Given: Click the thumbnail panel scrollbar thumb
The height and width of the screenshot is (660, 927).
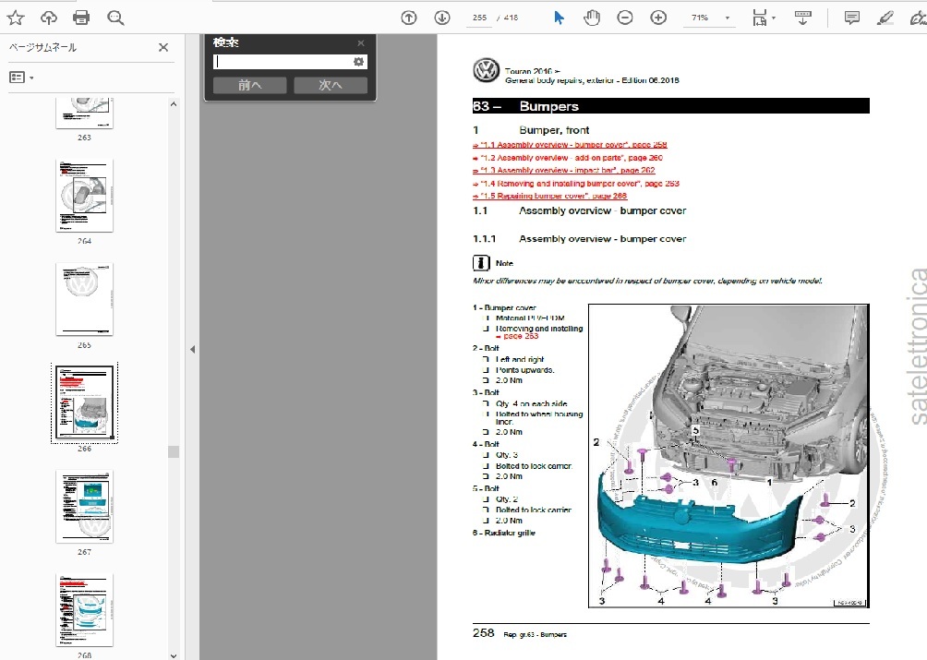Looking at the screenshot, I should point(174,452).
